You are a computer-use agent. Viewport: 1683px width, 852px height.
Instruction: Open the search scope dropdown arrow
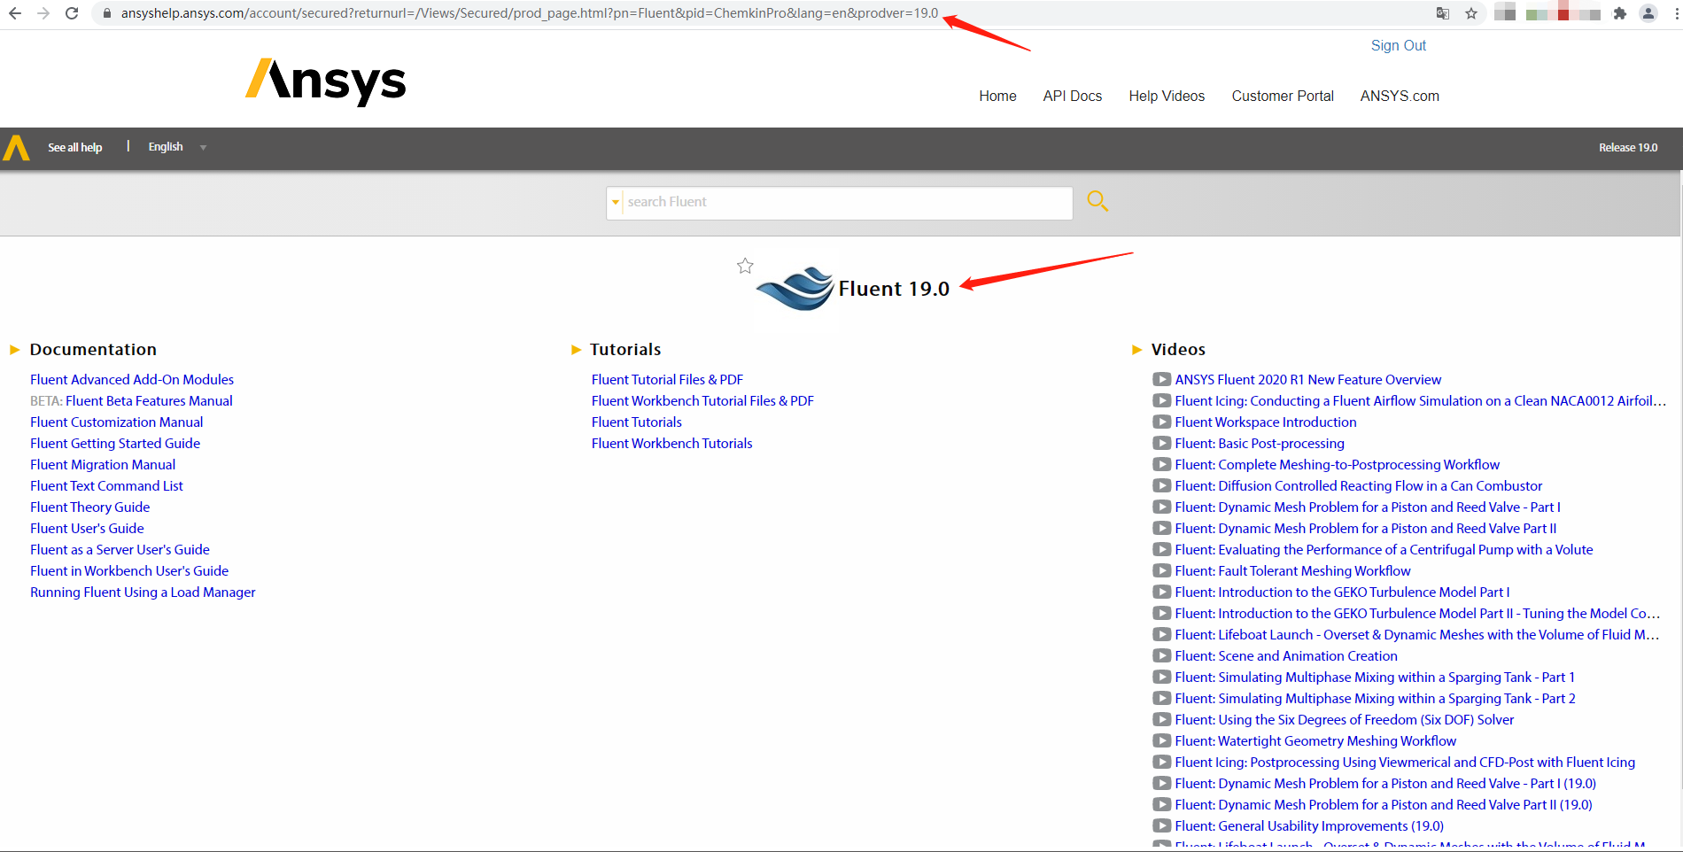pyautogui.click(x=616, y=203)
